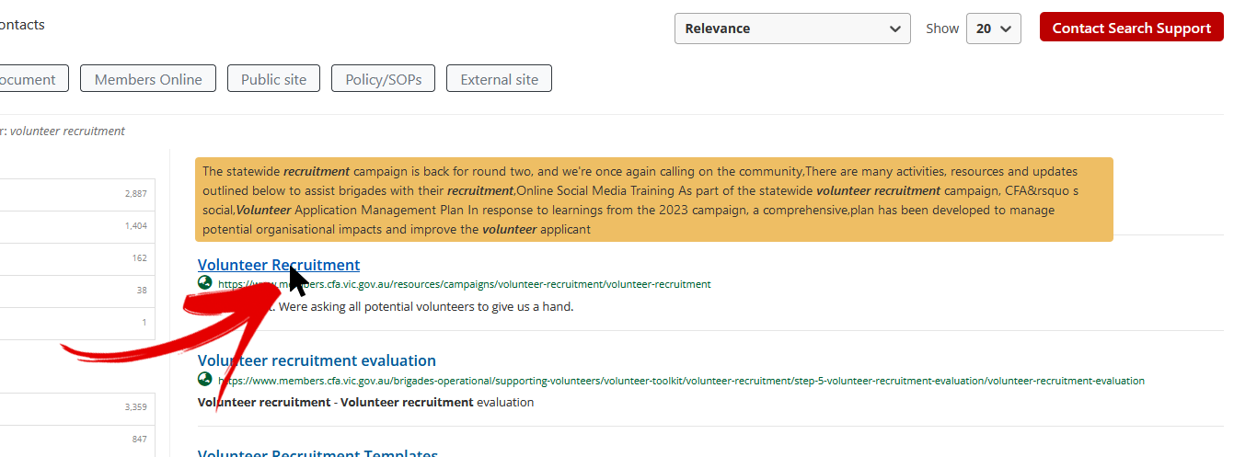The image size is (1234, 457).
Task: Click the campaigns/volunteer-recruitment URL link
Action: [x=464, y=284]
